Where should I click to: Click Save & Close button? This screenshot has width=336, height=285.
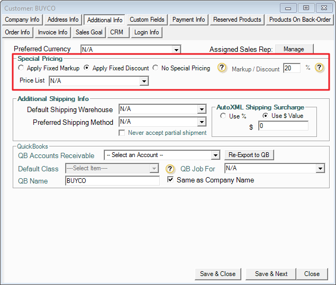coord(217,274)
